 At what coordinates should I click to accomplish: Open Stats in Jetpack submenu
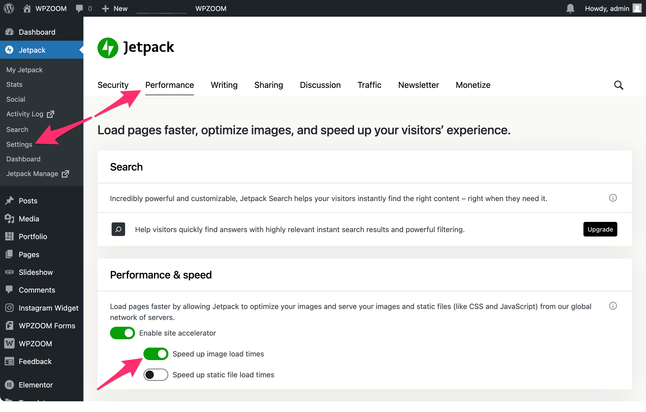pyautogui.click(x=14, y=84)
